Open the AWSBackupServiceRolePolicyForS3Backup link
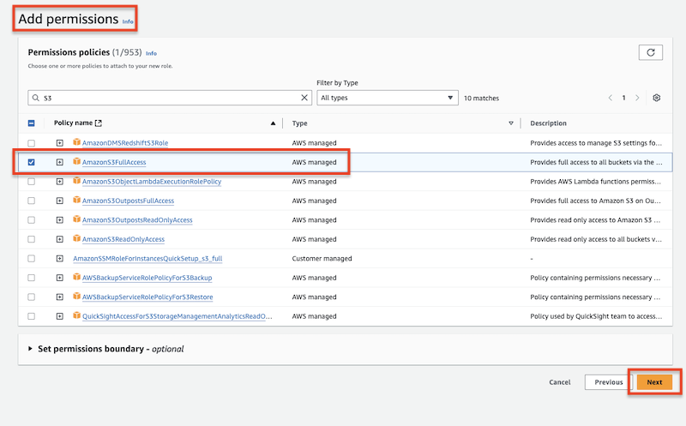Viewport: 686px width, 426px height. [x=147, y=278]
